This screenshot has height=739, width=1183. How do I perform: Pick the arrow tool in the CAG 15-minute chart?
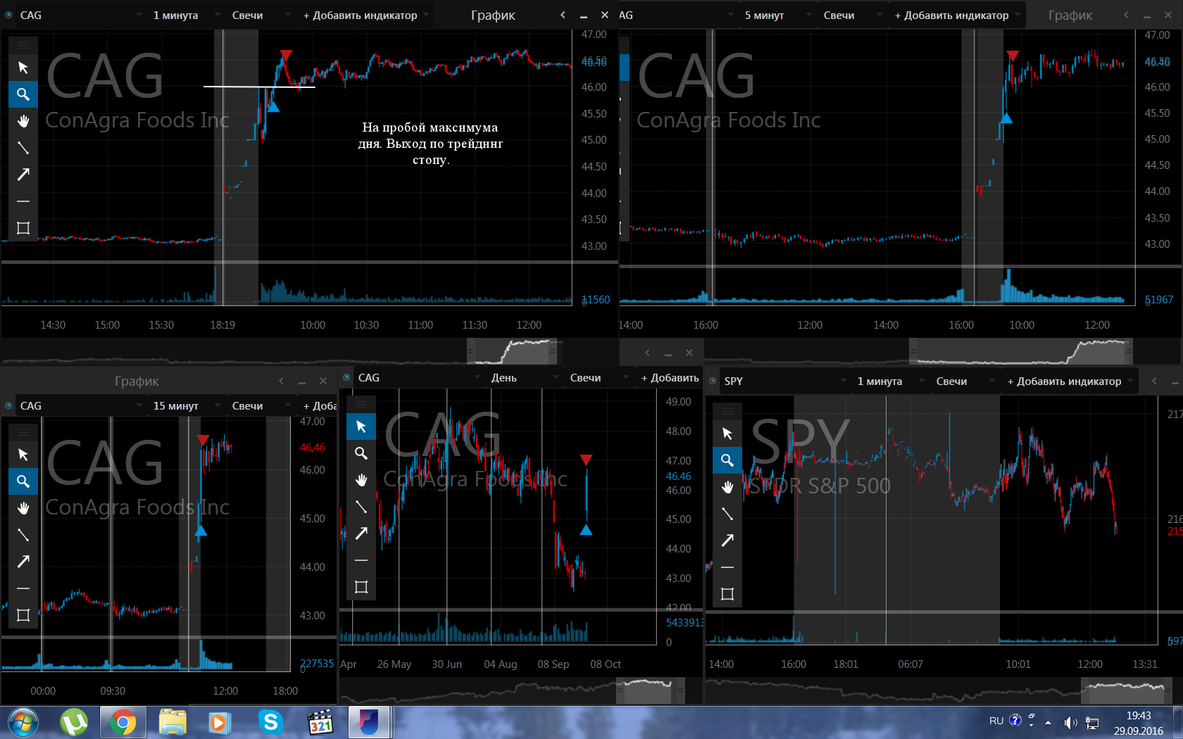(x=23, y=562)
